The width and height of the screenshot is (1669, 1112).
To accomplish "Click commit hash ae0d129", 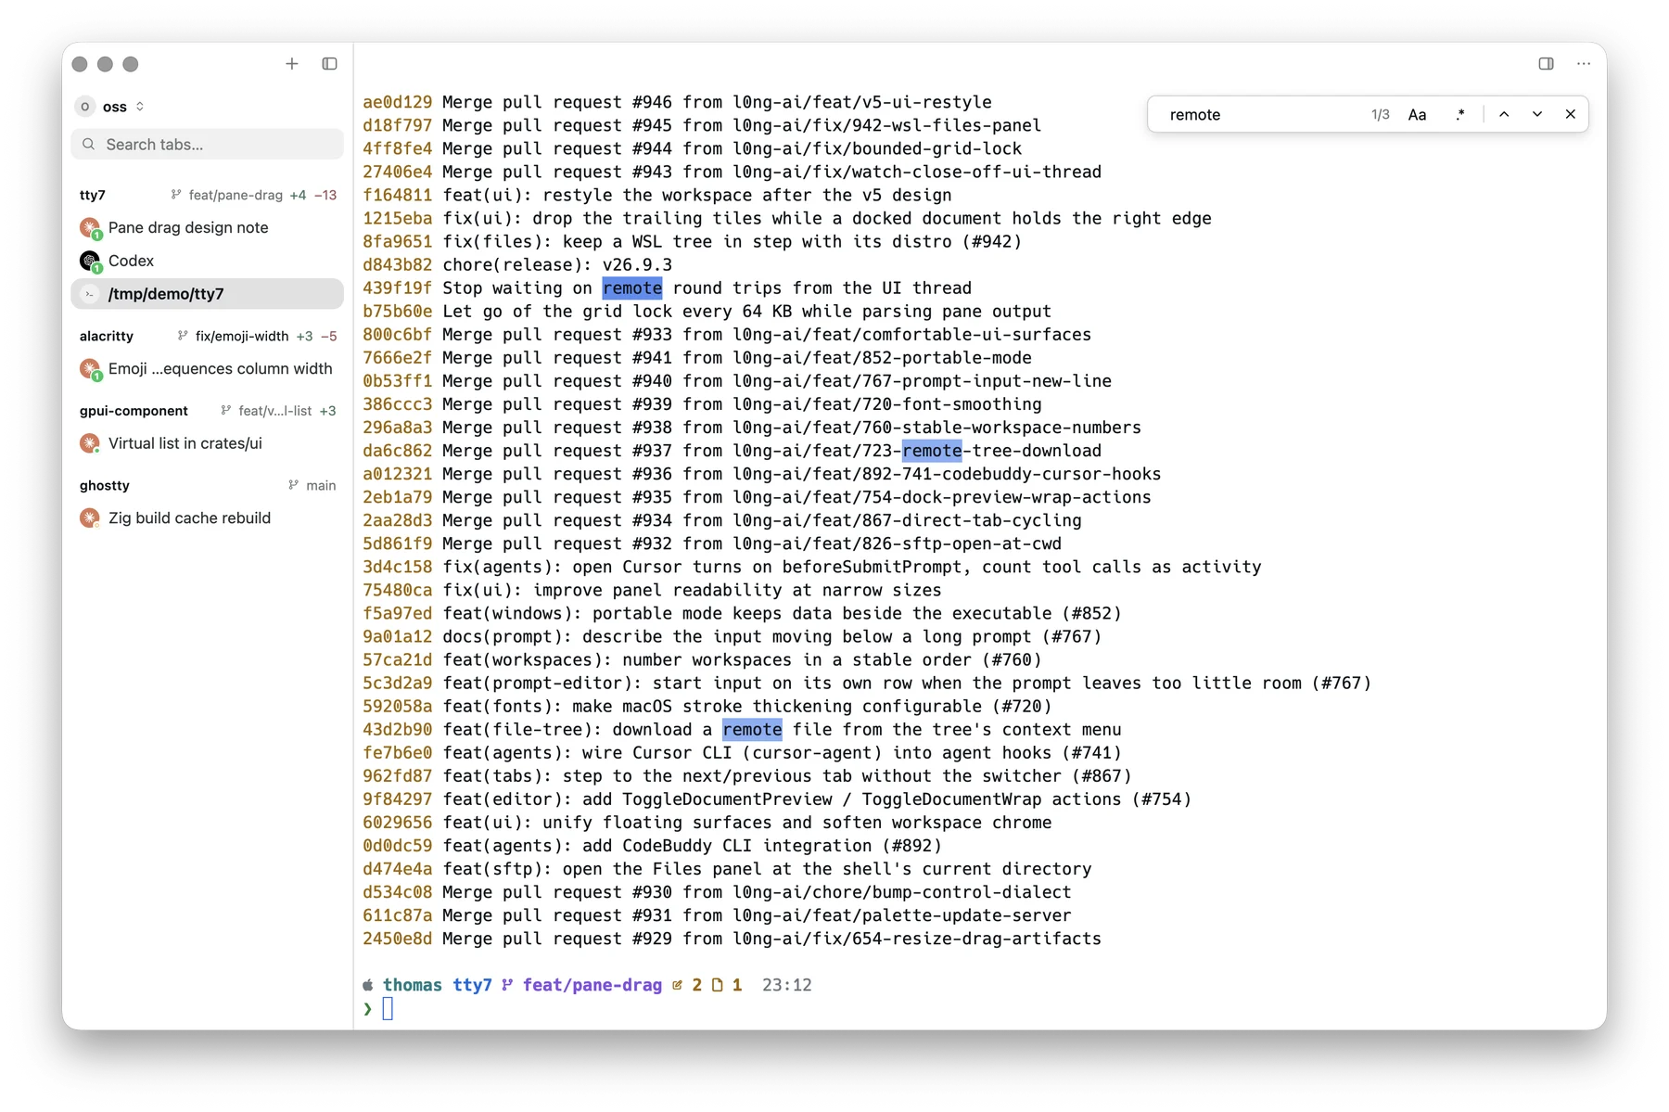I will (x=398, y=102).
